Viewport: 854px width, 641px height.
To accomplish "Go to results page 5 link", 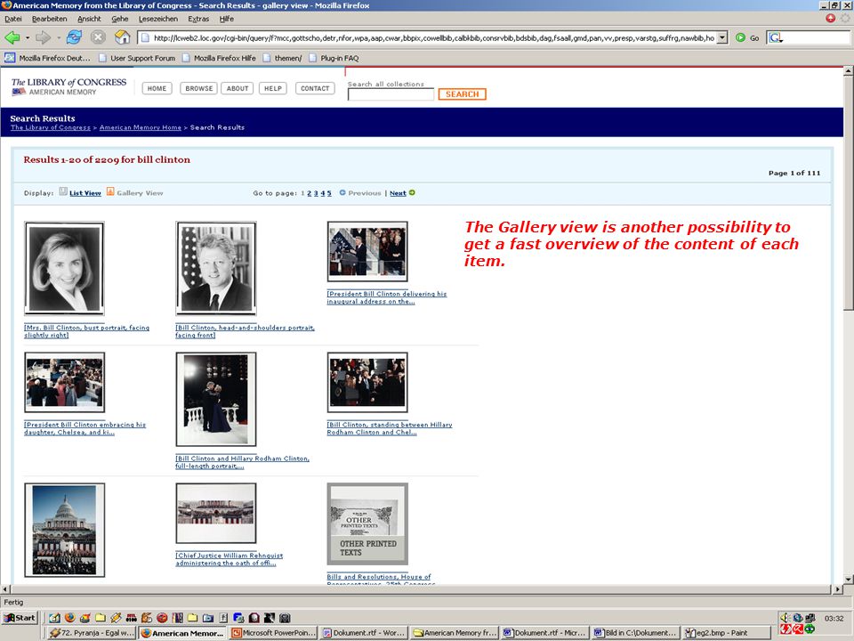I will 329,193.
